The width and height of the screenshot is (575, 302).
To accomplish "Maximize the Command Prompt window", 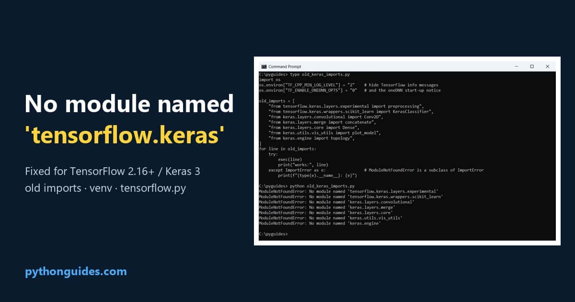I will pos(532,67).
